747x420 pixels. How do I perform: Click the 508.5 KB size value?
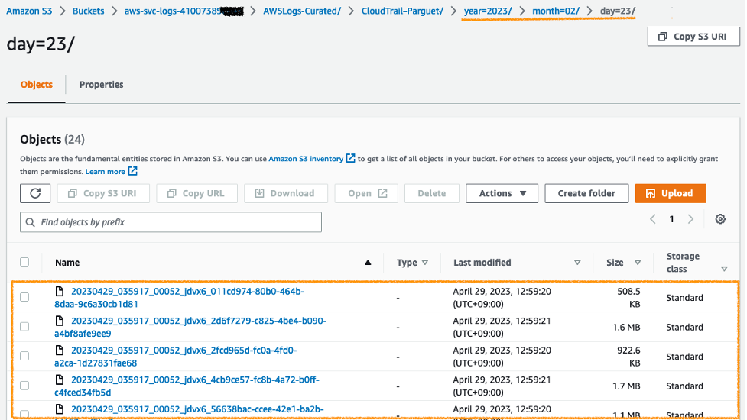[628, 297]
